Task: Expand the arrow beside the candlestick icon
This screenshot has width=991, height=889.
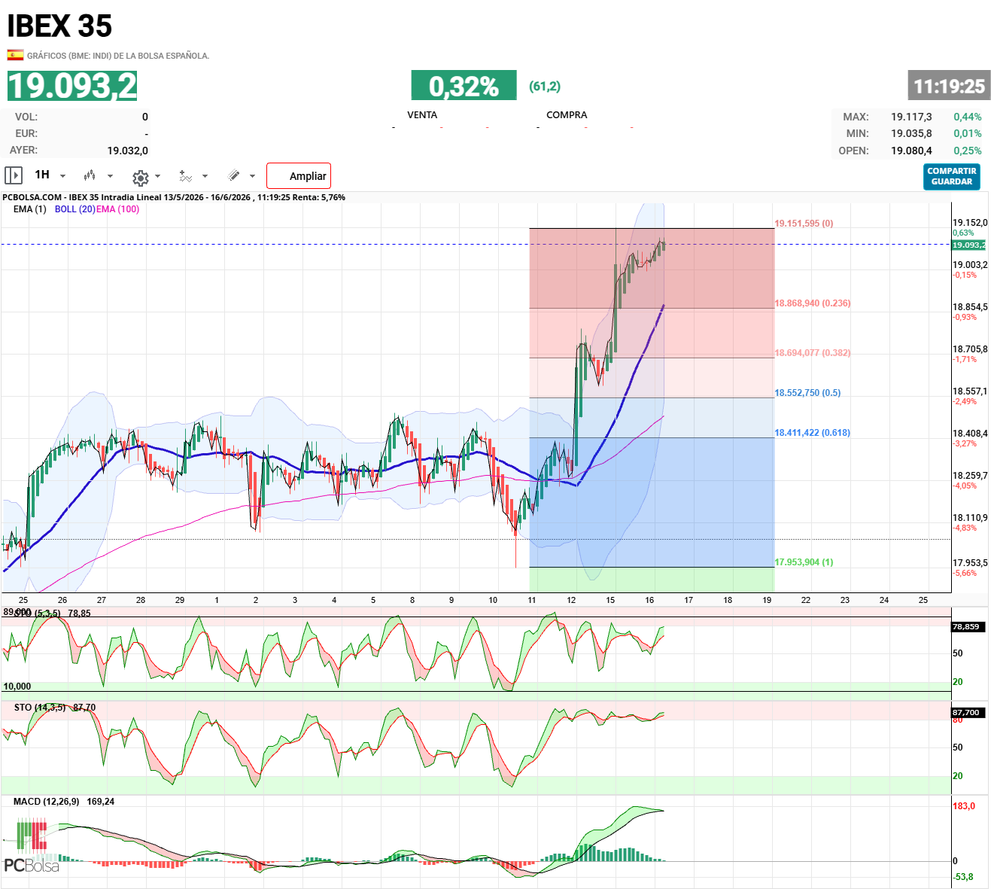Action: click(110, 176)
